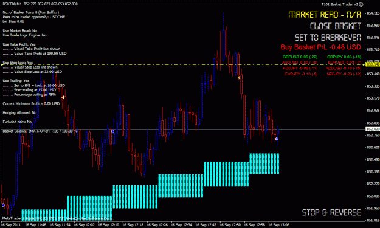Select the GBPJPY 0.03 pair entry

(x=344, y=57)
